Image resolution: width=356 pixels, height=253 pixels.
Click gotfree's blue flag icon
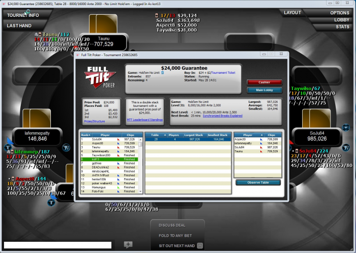(x=118, y=163)
